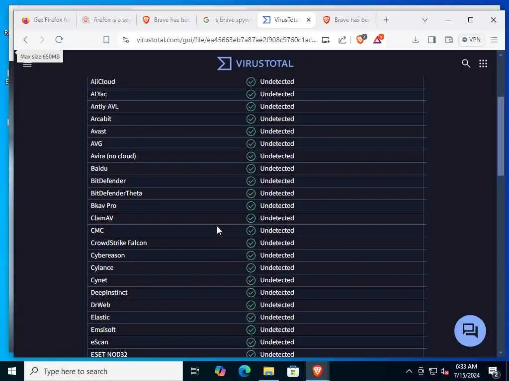Click the VirusTotal search magnifier icon
The width and height of the screenshot is (509, 381).
click(x=466, y=63)
